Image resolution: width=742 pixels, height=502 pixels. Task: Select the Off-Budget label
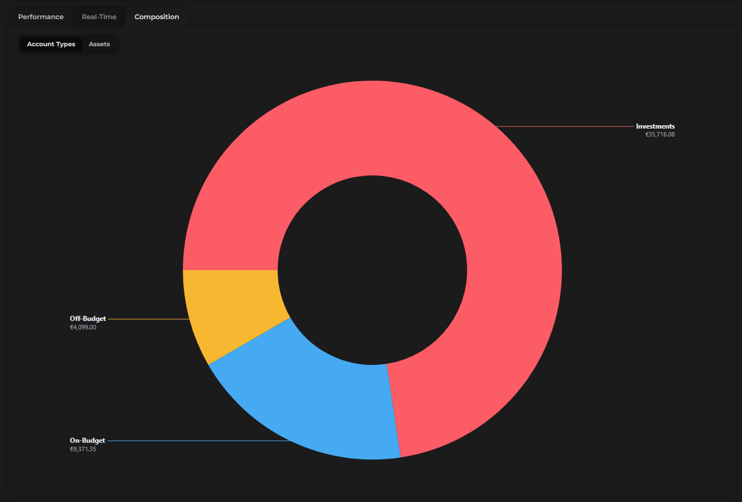(x=87, y=319)
